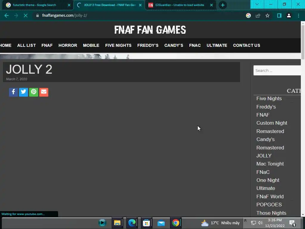Image resolution: width=305 pixels, height=229 pixels.
Task: Open JOLLY category link
Action: pos(264,156)
